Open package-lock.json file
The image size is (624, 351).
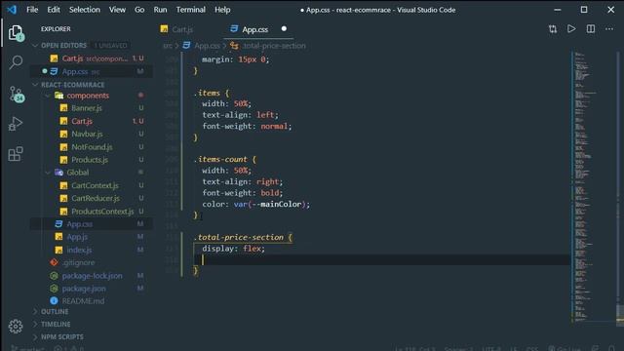(x=92, y=276)
